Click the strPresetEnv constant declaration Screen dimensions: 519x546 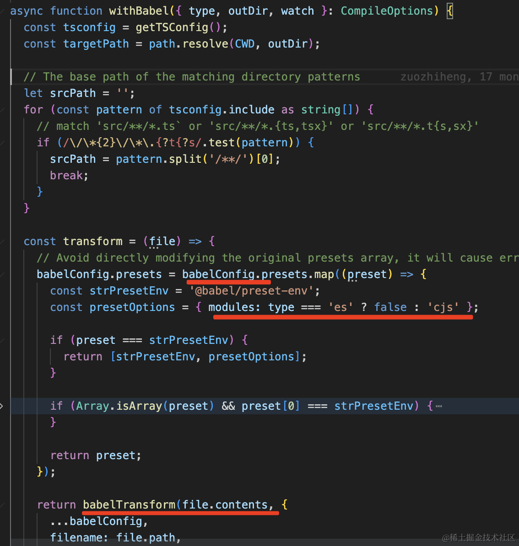[x=129, y=291]
